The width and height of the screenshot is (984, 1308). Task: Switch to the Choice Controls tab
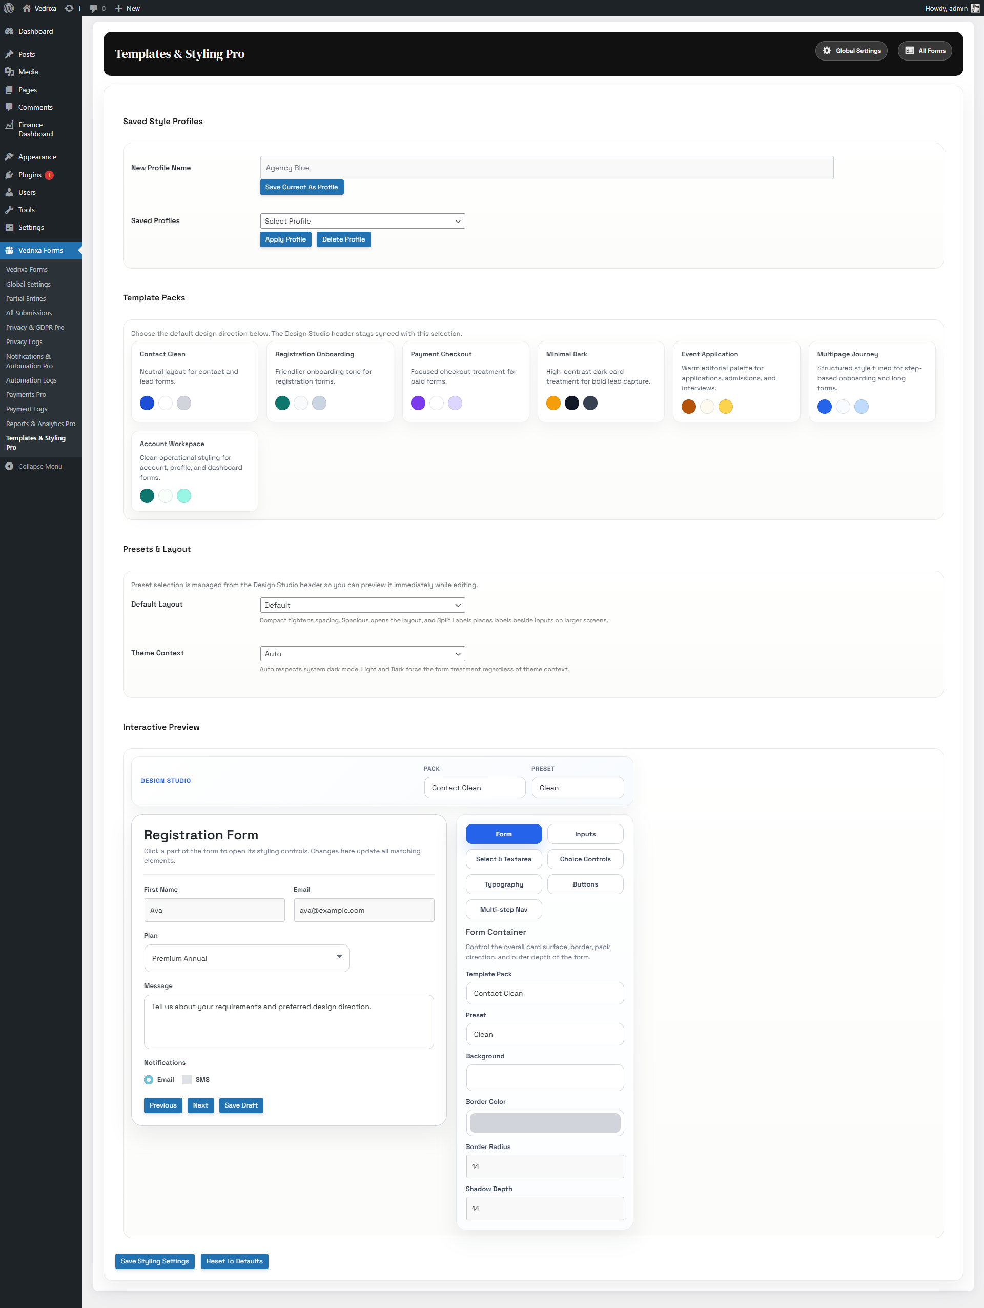coord(585,859)
